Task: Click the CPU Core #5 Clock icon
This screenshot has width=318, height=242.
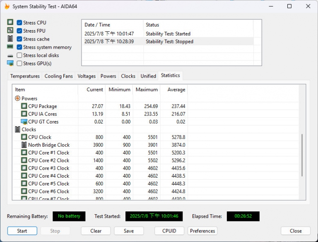Action: pos(24,183)
